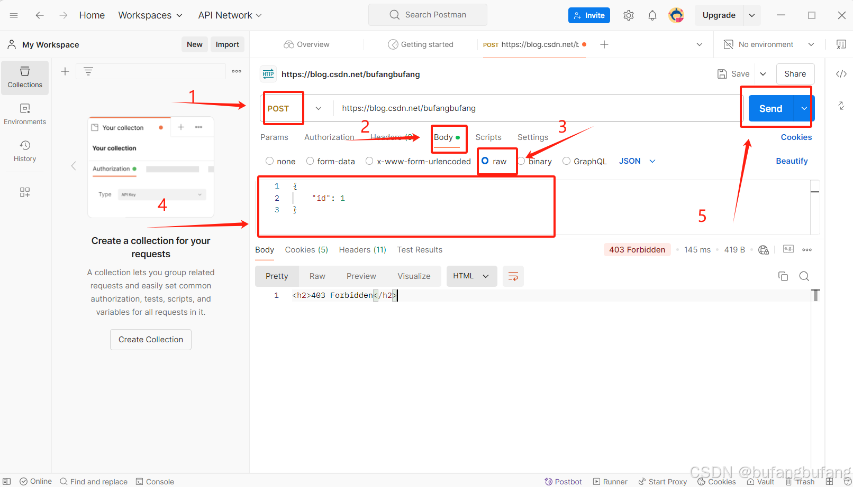Open the code snippet icon

(841, 74)
